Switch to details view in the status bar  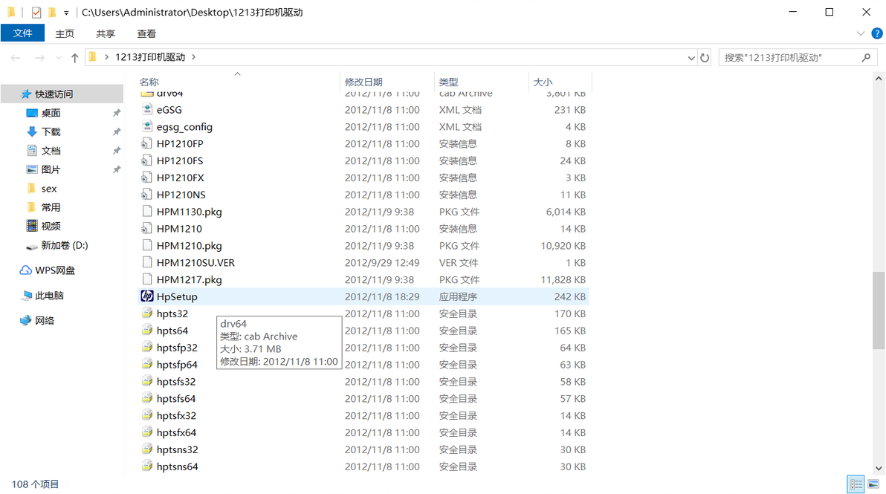click(856, 484)
